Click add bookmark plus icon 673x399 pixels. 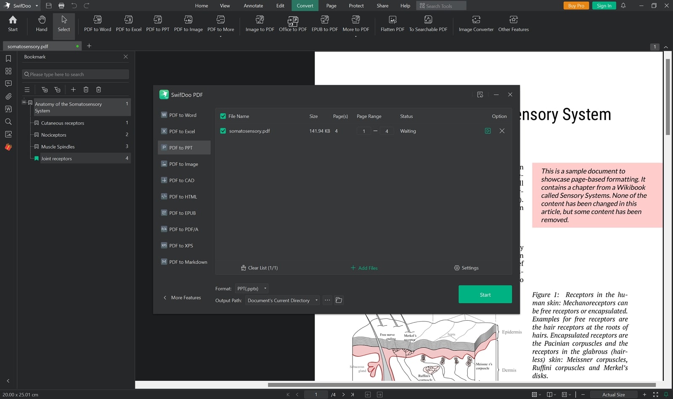(x=73, y=90)
